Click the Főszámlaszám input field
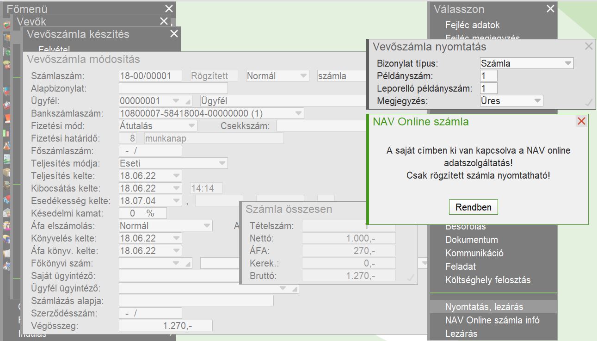597x341 pixels. pos(151,151)
